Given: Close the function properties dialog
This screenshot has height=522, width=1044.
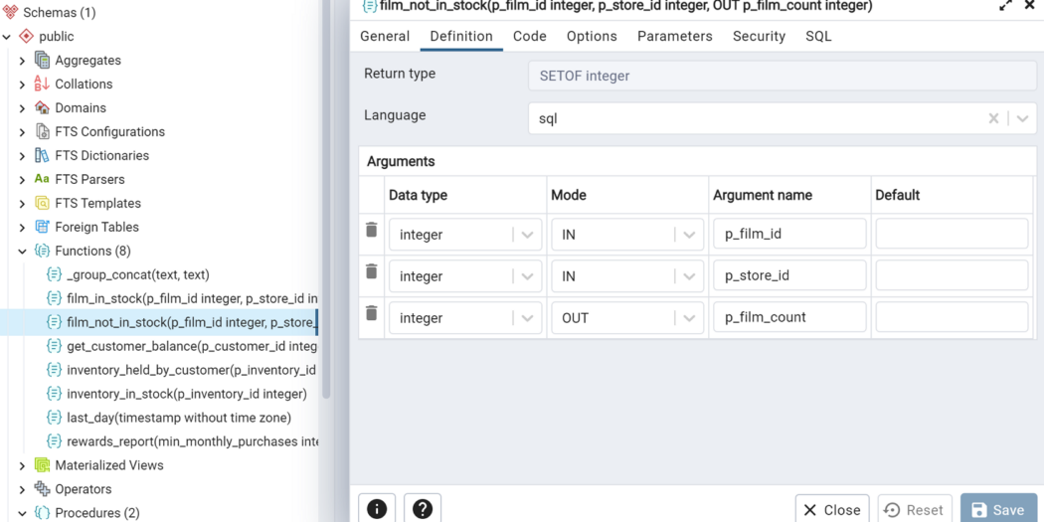Looking at the screenshot, I should pyautogui.click(x=832, y=509).
